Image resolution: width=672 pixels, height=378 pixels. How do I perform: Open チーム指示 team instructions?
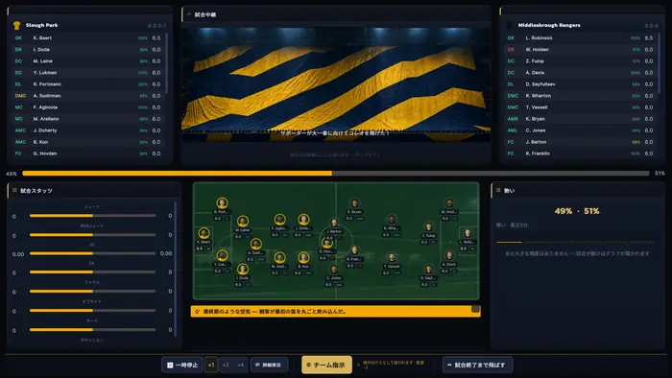point(326,365)
